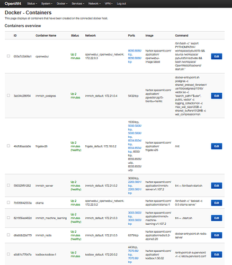Click the 6379/tcp port text
232x265 pixels.
[133, 235]
